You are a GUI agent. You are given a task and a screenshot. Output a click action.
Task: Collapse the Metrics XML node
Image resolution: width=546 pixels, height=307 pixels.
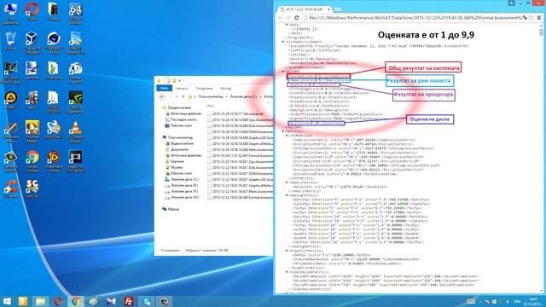[x=283, y=131]
